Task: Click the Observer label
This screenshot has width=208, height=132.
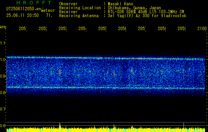Action: 68,4
